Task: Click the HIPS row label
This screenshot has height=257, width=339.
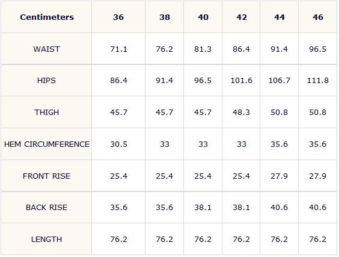Action: (47, 81)
